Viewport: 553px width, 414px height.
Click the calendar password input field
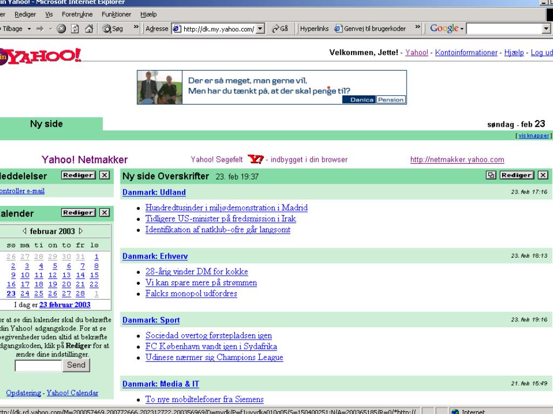point(38,366)
